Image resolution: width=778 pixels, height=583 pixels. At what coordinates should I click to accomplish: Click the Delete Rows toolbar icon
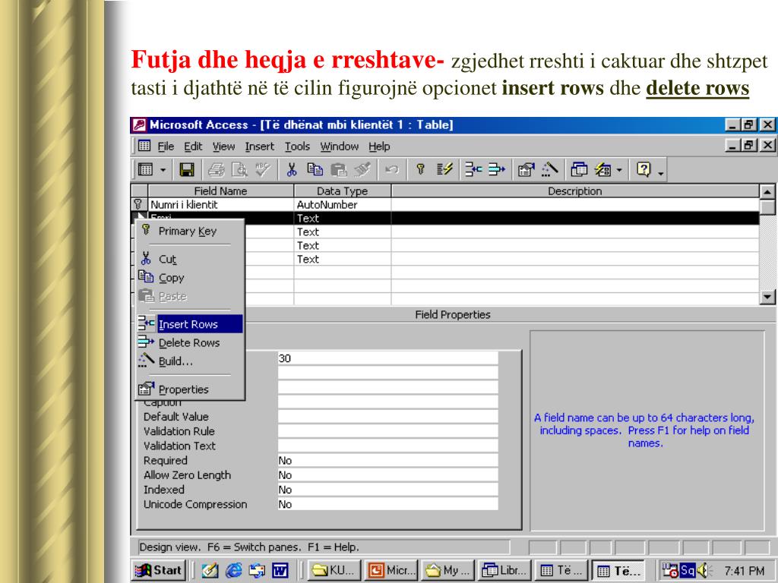click(497, 170)
